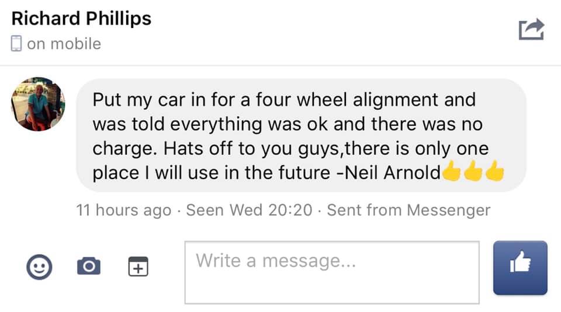Click the first thumbs-up emoji in message

[452, 173]
